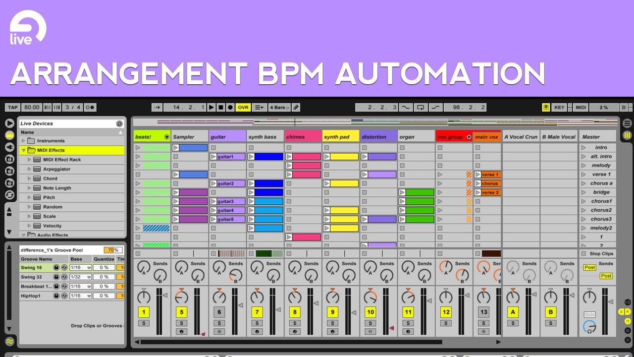The height and width of the screenshot is (357, 634).
Task: Click the Follow arrow button in the transport bar
Action: [x=157, y=107]
